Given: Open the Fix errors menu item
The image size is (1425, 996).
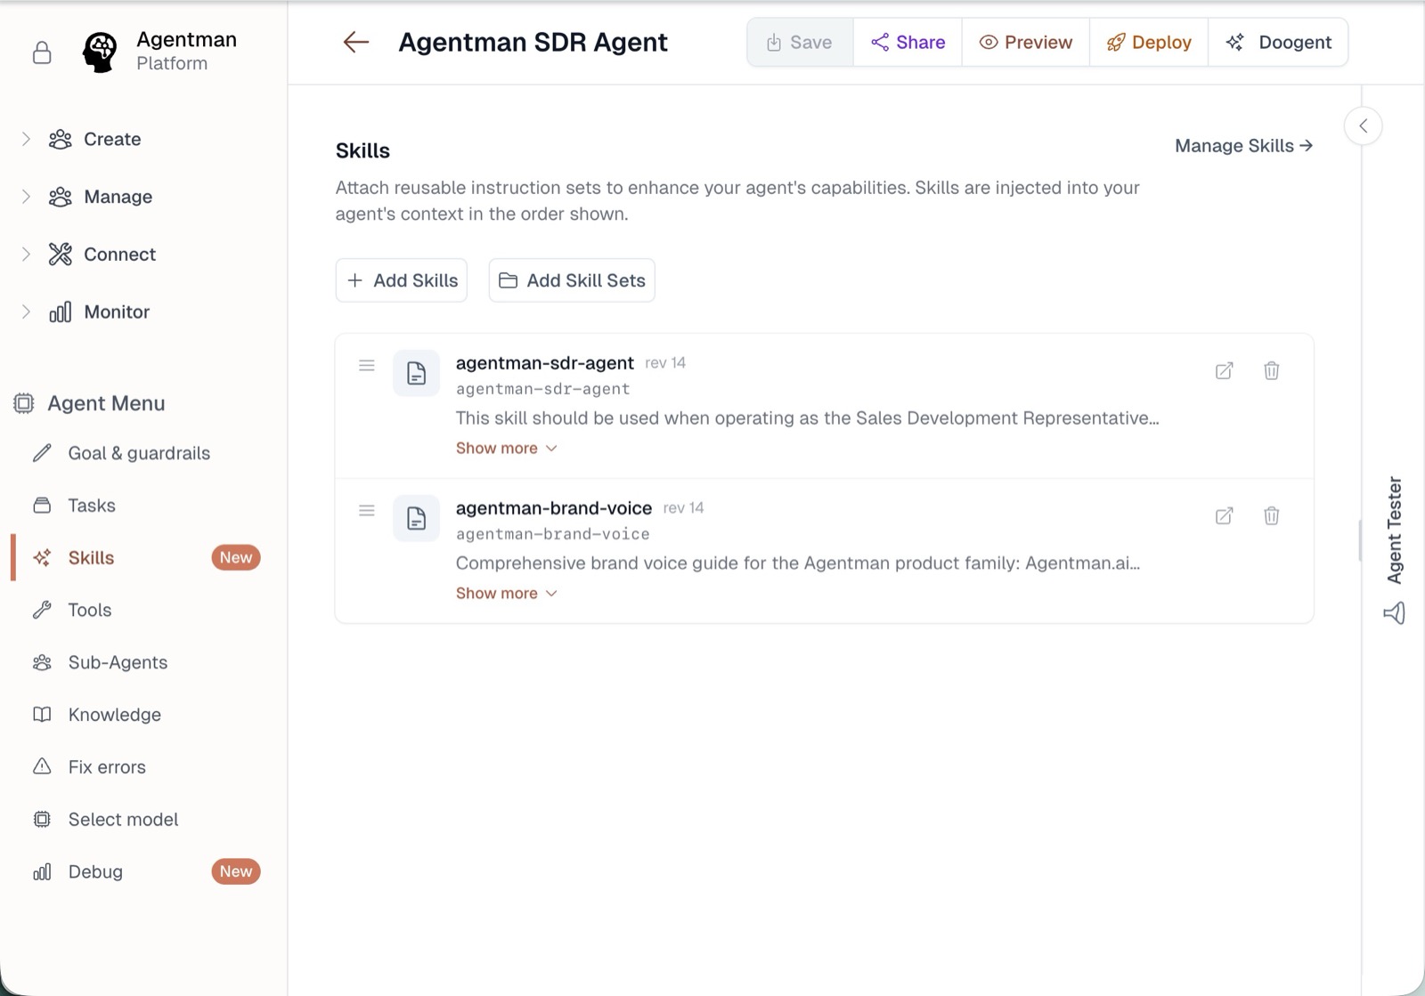Looking at the screenshot, I should click(x=107, y=767).
